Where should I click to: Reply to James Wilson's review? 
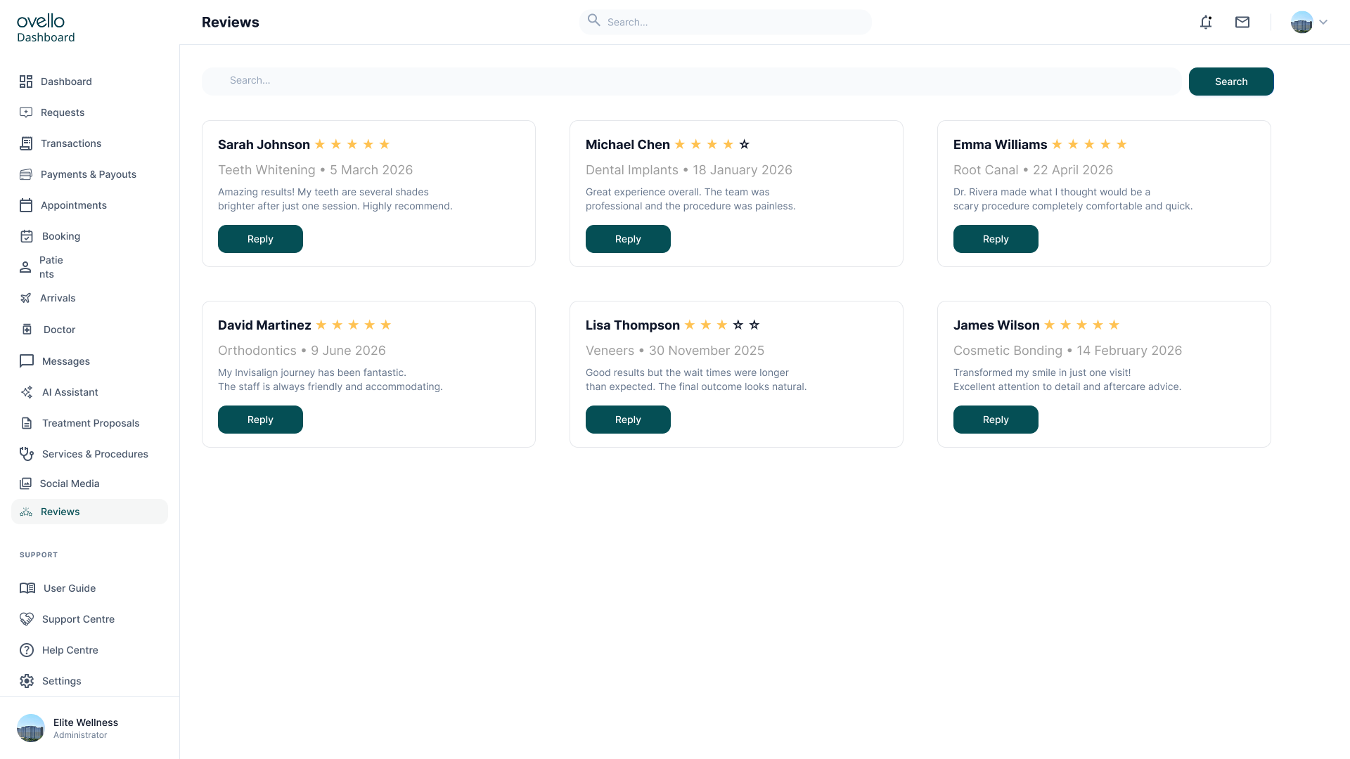(996, 420)
